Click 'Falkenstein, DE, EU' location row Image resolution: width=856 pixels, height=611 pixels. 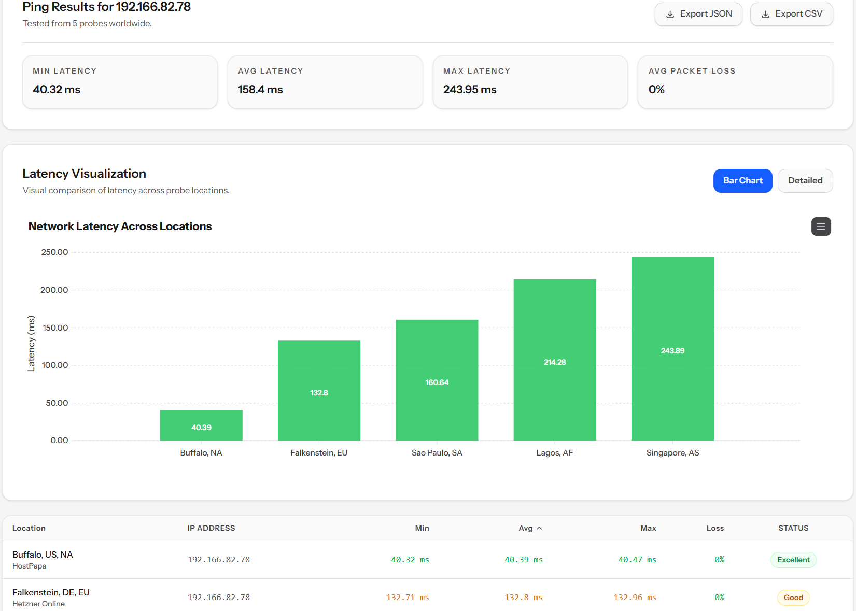428,596
